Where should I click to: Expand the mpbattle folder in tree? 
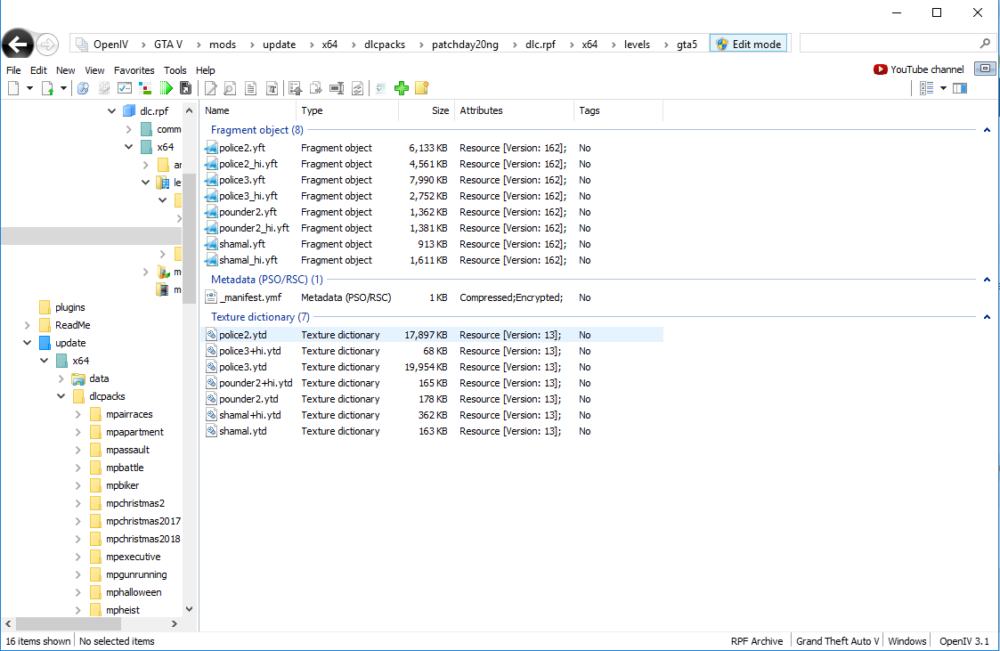coord(78,468)
